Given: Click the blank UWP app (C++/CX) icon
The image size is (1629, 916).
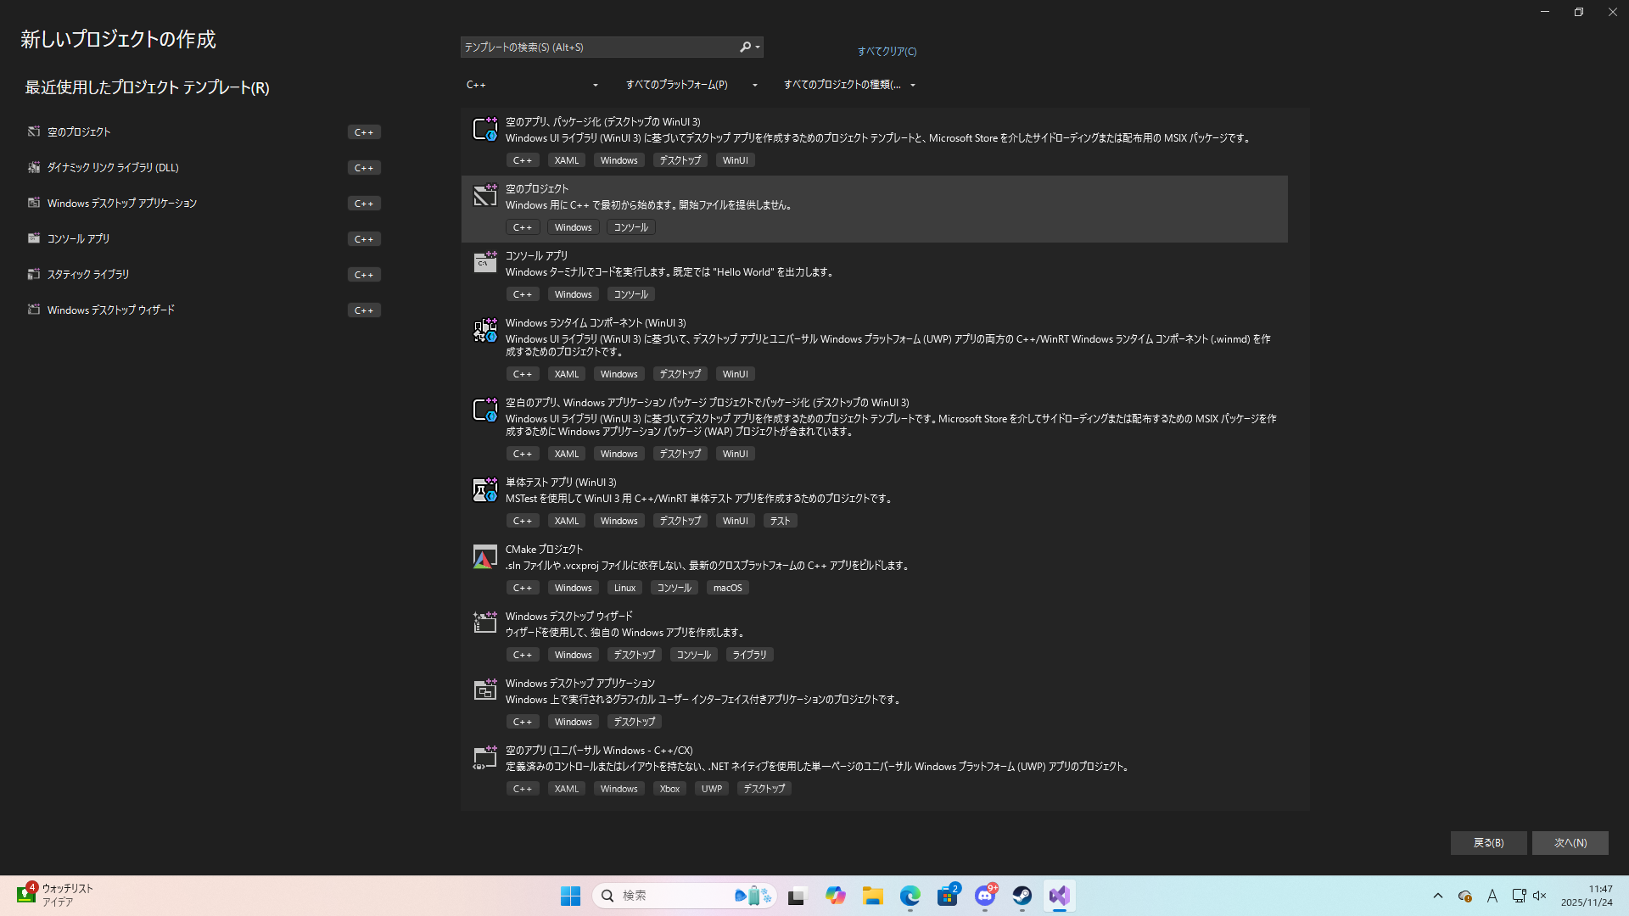Looking at the screenshot, I should tap(484, 757).
